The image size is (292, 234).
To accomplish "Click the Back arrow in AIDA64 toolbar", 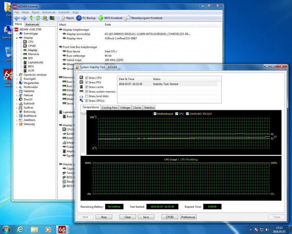I will pyautogui.click(x=17, y=18).
